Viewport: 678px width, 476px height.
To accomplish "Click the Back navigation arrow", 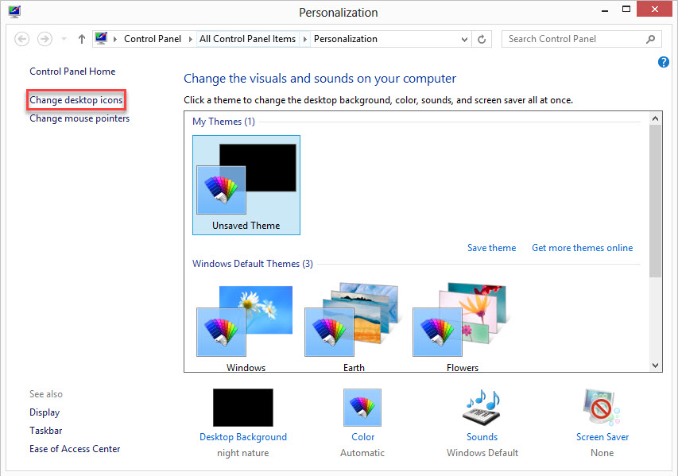I will (21, 39).
